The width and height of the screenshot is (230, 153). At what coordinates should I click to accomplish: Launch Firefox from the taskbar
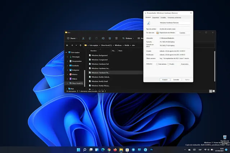tap(115, 150)
